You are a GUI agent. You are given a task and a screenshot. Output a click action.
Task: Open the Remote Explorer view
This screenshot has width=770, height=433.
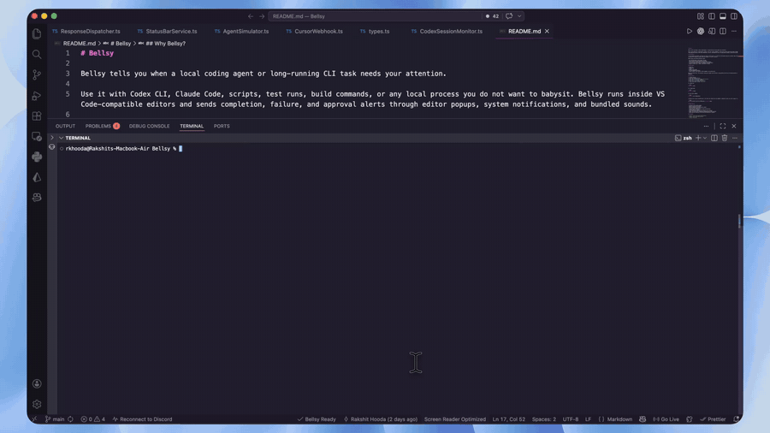click(37, 136)
